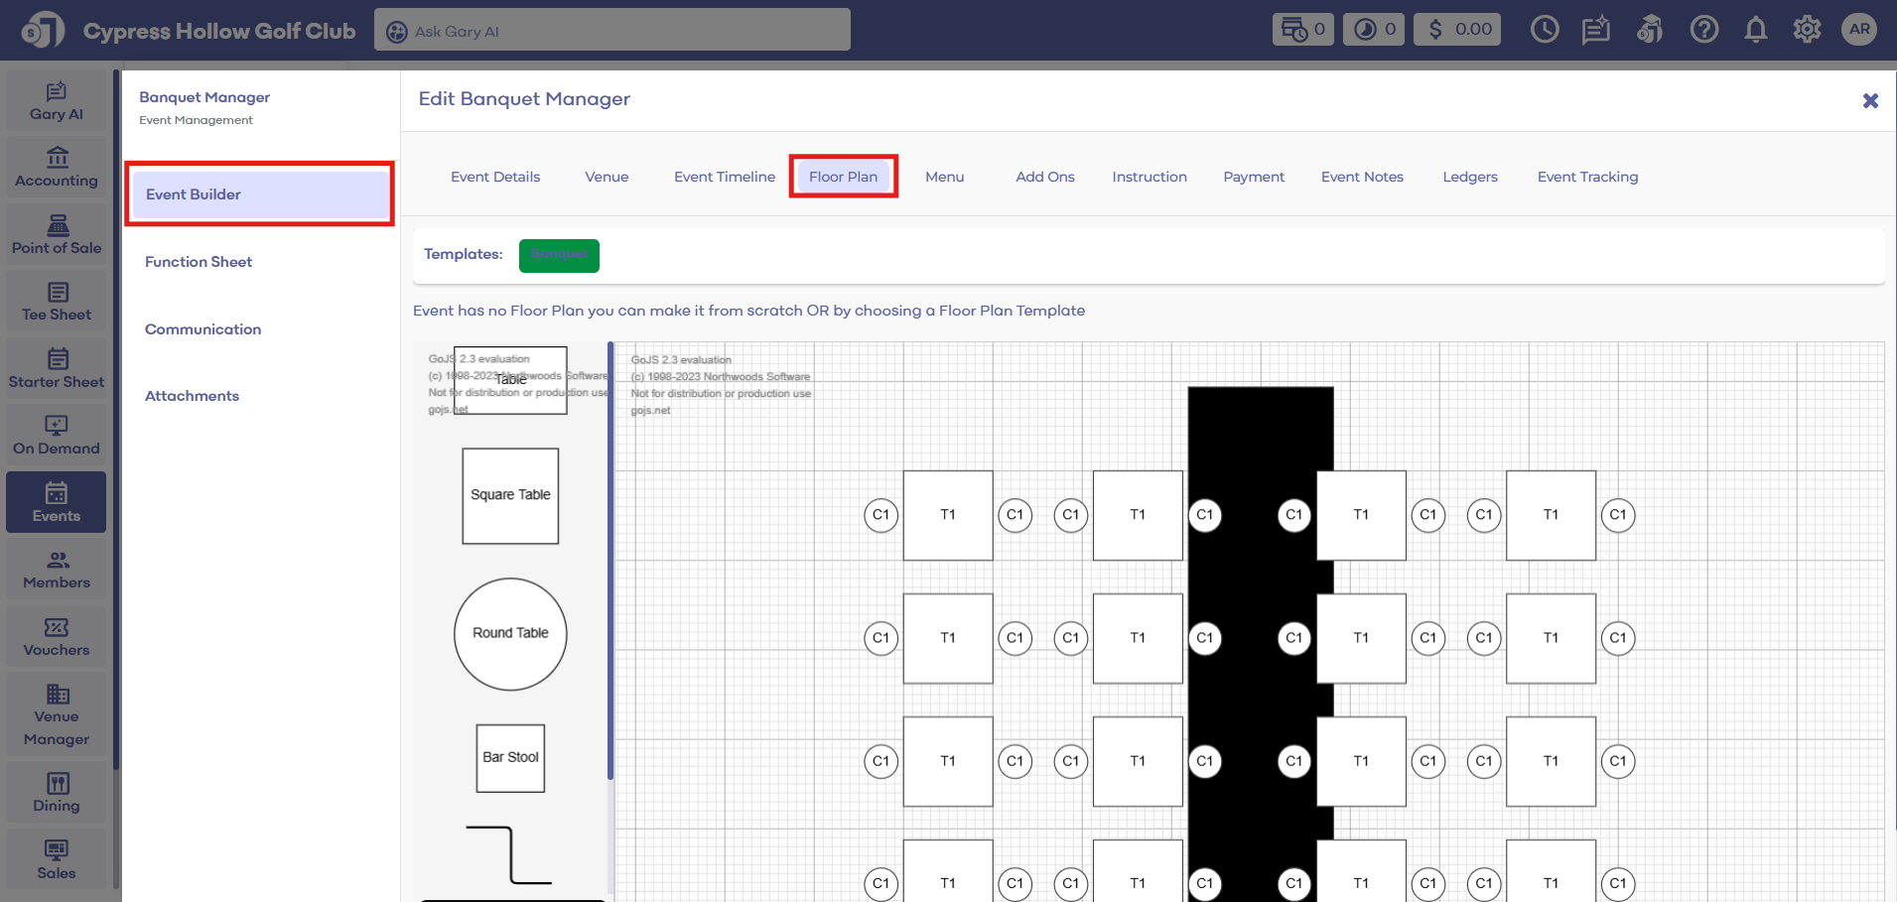The height and width of the screenshot is (902, 1897).
Task: Open Venue Manager from sidebar
Action: [57, 714]
